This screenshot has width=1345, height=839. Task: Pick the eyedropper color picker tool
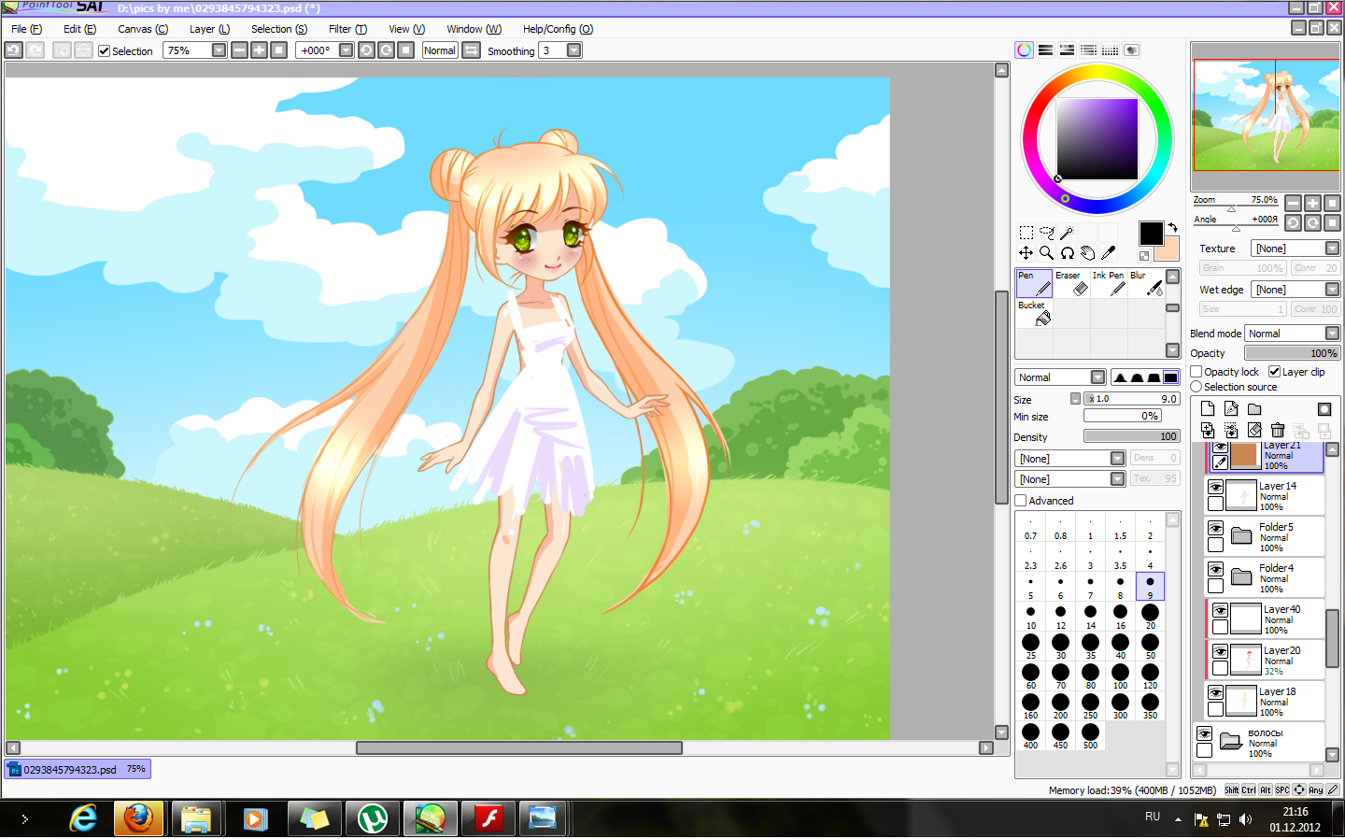pyautogui.click(x=1108, y=253)
